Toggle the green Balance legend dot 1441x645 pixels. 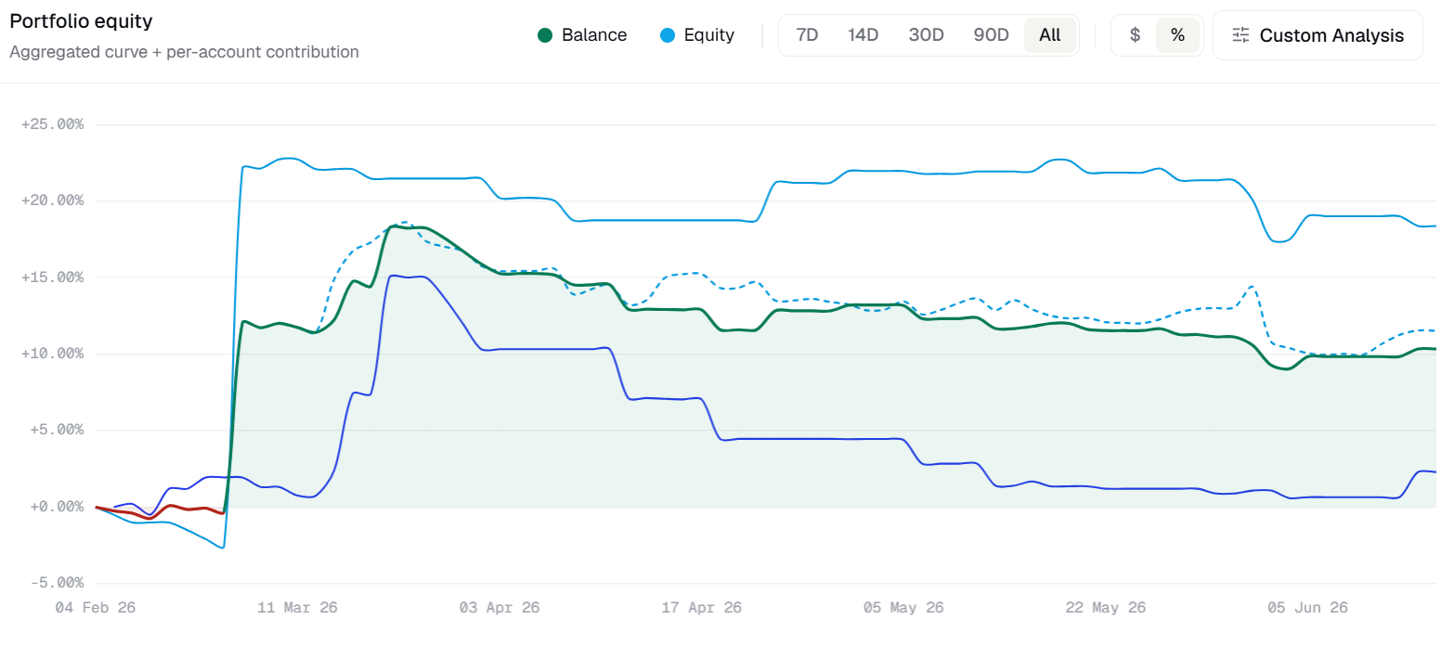[x=545, y=35]
